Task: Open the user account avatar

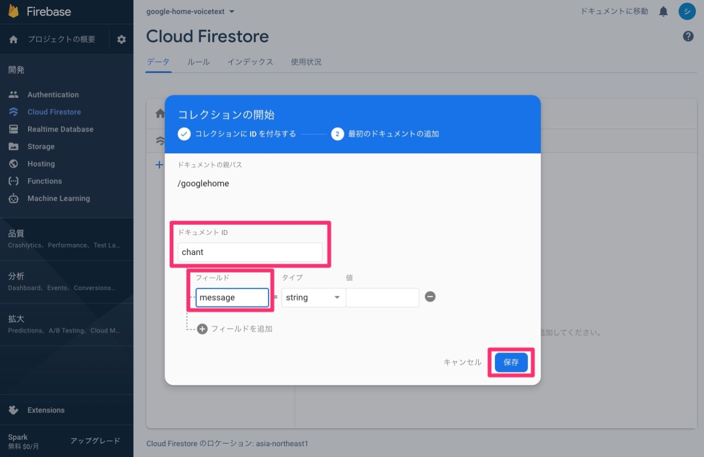Action: point(687,11)
